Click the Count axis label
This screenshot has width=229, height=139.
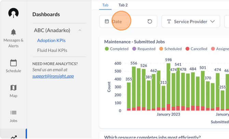(109, 87)
